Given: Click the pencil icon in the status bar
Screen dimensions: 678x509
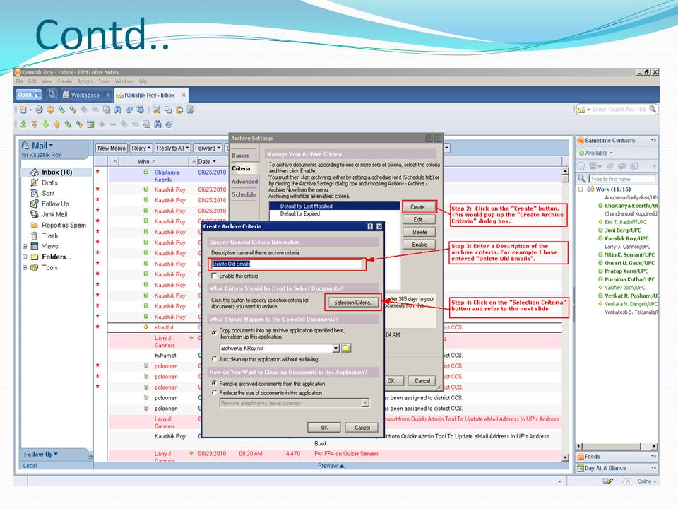Looking at the screenshot, I should 607,481.
